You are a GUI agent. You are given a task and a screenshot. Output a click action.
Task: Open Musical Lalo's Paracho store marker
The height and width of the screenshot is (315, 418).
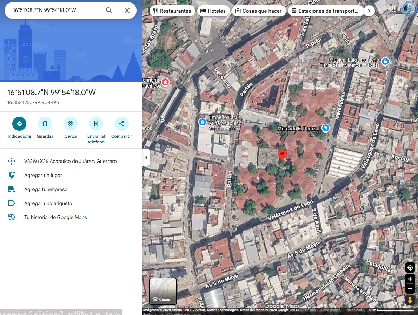[385, 61]
